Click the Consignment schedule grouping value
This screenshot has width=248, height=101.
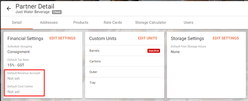click(x=18, y=52)
